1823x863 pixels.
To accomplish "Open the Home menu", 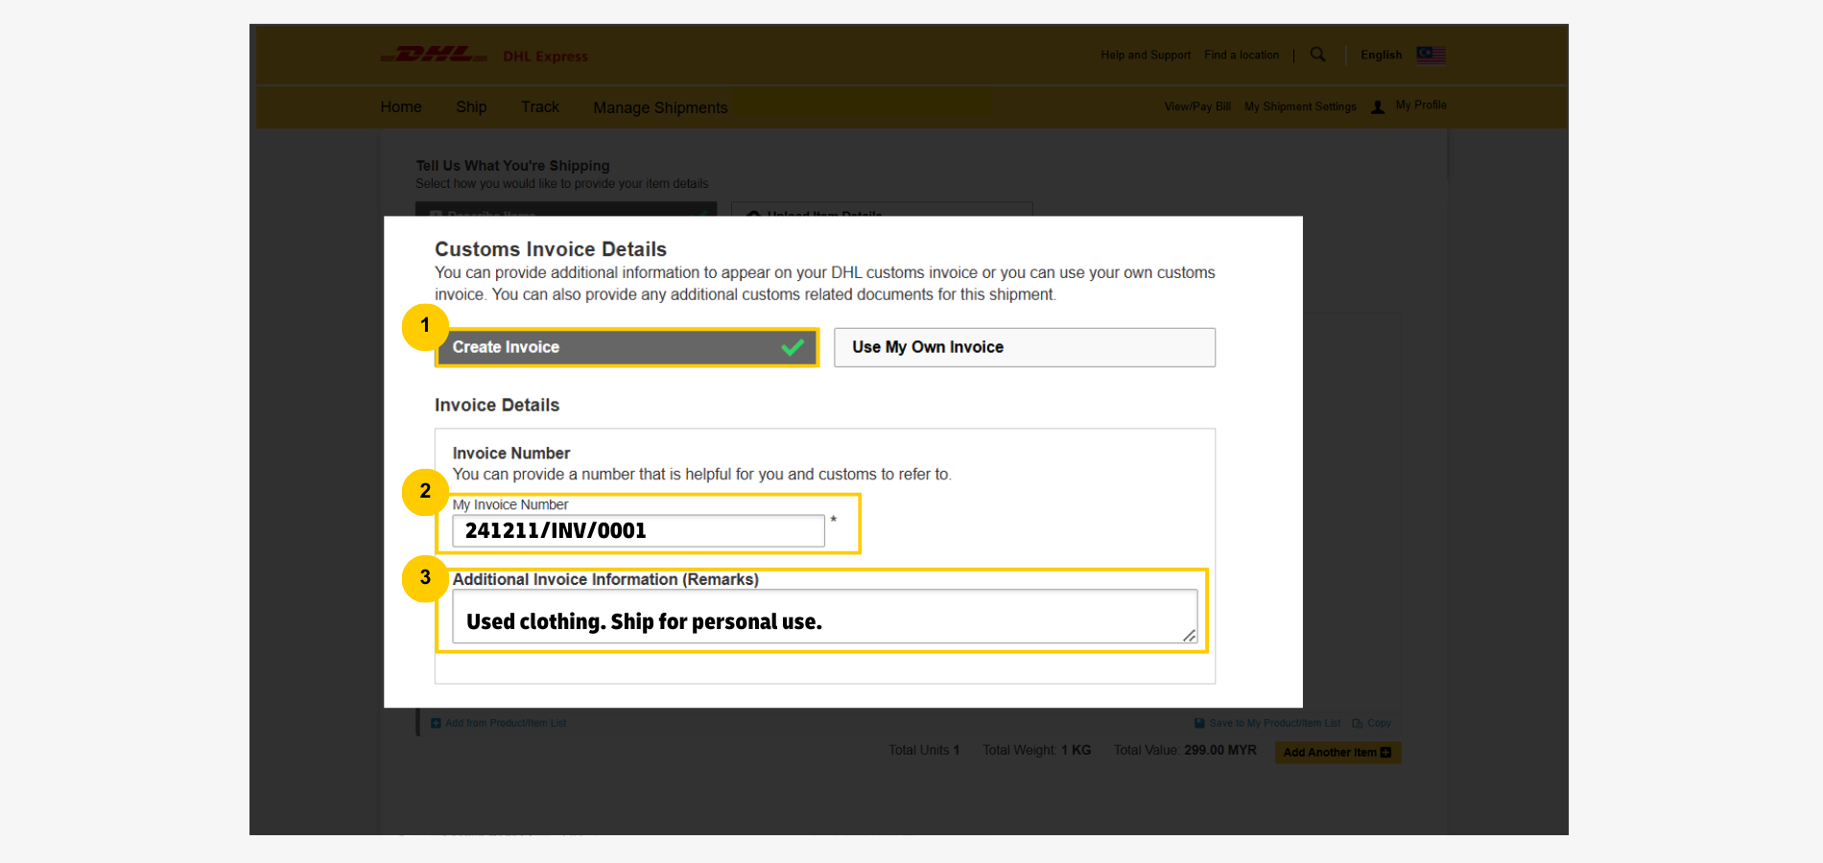I will [401, 106].
